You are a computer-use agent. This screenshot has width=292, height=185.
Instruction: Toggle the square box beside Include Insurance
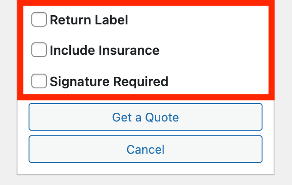click(x=39, y=50)
